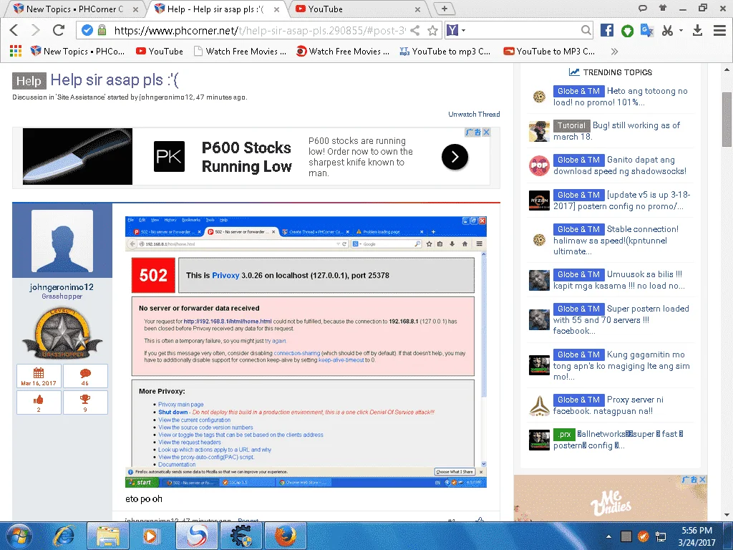Click the blue verified shield icon in address bar

(87, 30)
